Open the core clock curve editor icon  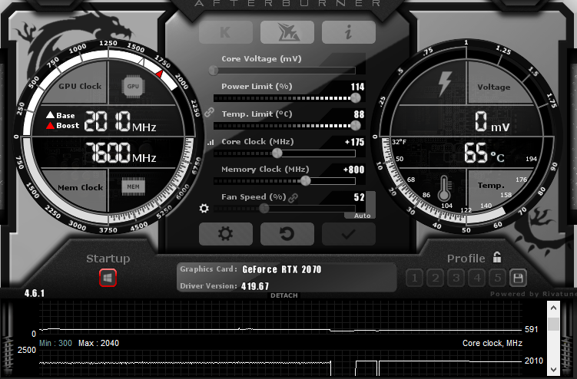click(211, 142)
